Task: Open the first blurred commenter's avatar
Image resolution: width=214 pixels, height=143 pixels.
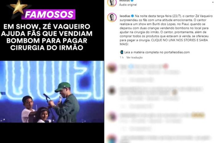Action: point(112,67)
